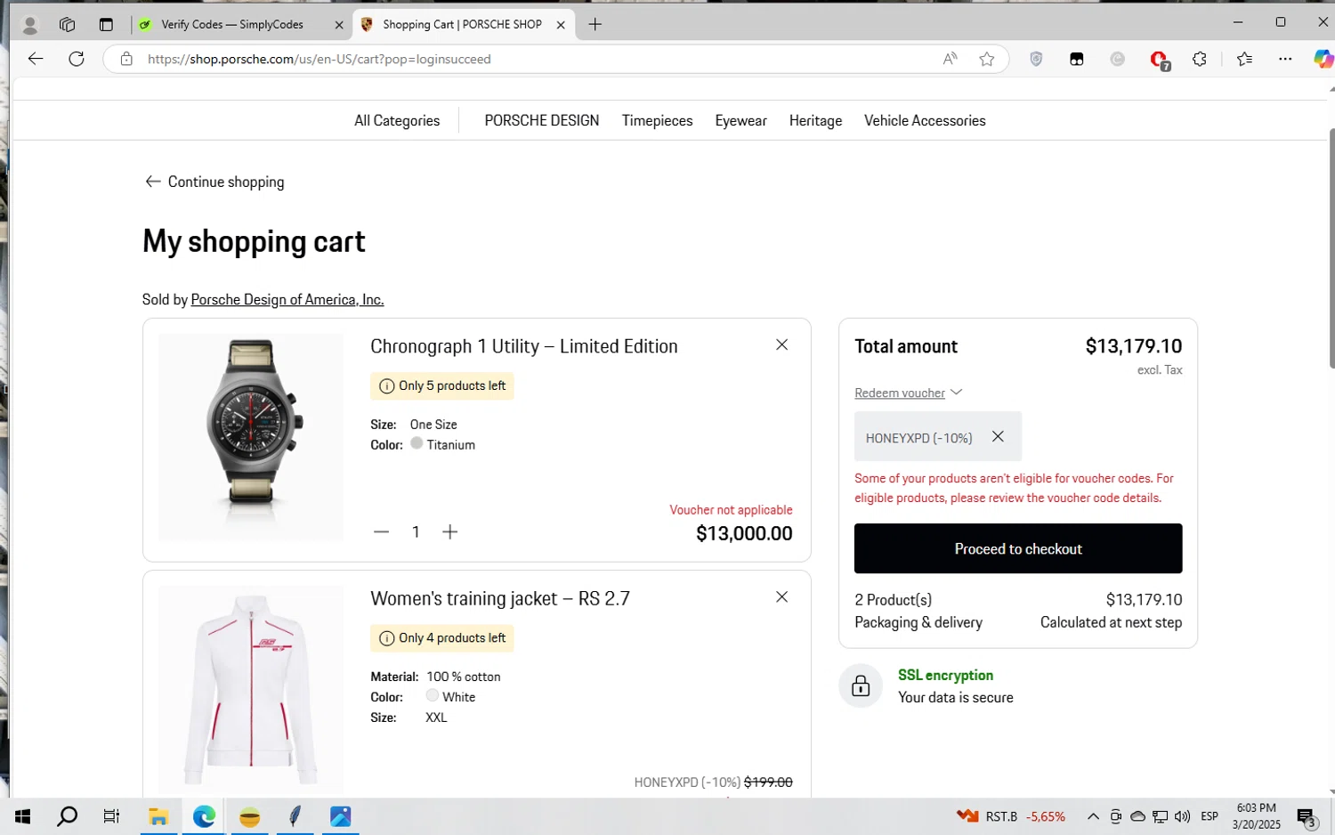Image resolution: width=1335 pixels, height=835 pixels.
Task: Open Task View on taskbar
Action: coord(111,816)
